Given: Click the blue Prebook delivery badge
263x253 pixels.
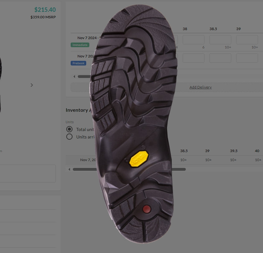Looking at the screenshot, I should pyautogui.click(x=78, y=63).
